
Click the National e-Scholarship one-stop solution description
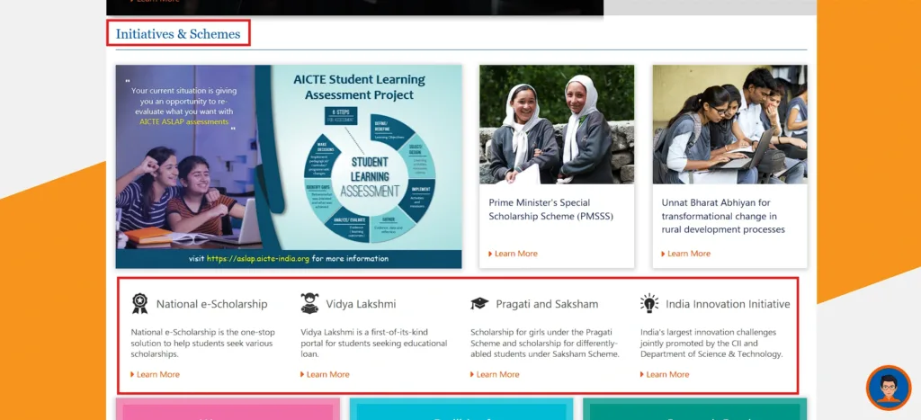[x=202, y=343]
